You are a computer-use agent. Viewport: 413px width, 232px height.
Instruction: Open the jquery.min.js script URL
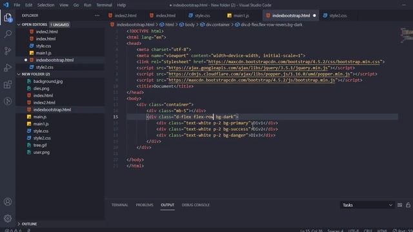point(248,68)
